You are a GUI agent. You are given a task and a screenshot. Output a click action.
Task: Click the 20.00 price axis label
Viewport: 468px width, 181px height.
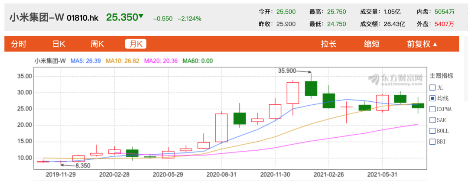pos(25,125)
